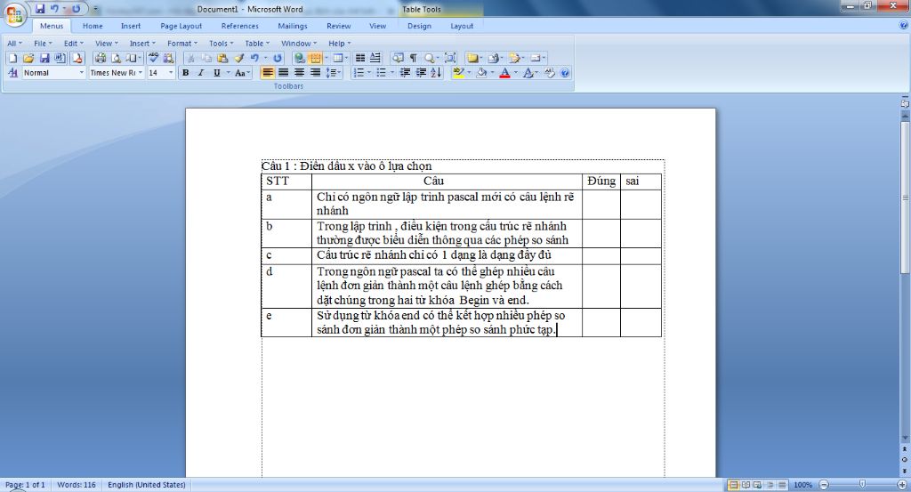The height and width of the screenshot is (492, 911).
Task: Expand the numbering list dropdown arrow
Action: coord(369,73)
